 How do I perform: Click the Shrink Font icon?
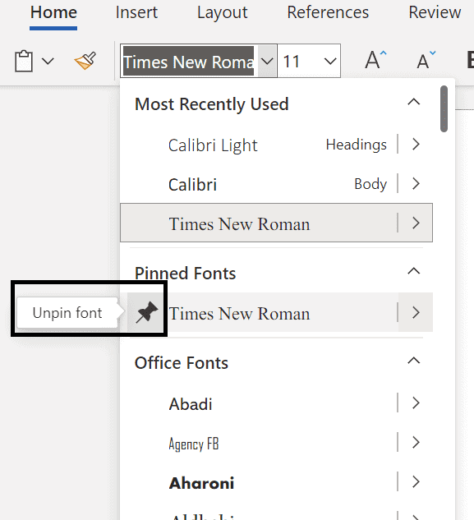pos(426,60)
